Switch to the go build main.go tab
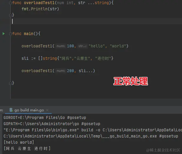 pos(29,110)
